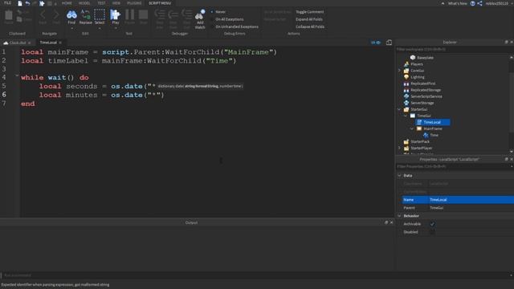Open the Play dropdown arrow

pyautogui.click(x=116, y=29)
